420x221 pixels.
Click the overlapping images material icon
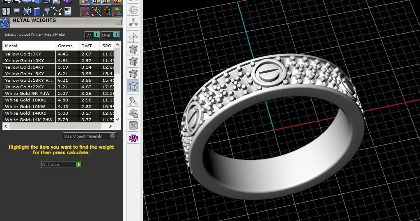[133, 113]
